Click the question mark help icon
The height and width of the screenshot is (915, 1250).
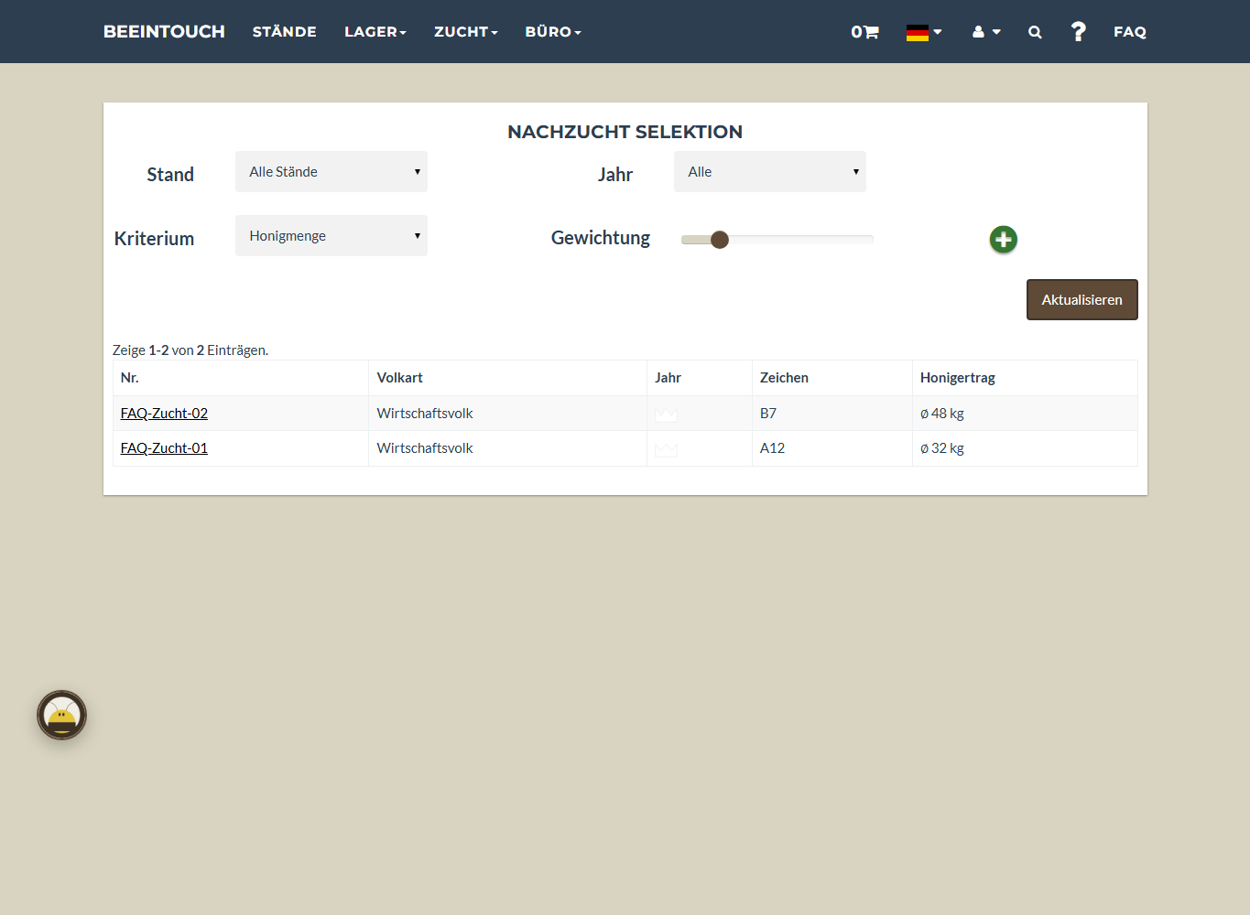coord(1079,32)
